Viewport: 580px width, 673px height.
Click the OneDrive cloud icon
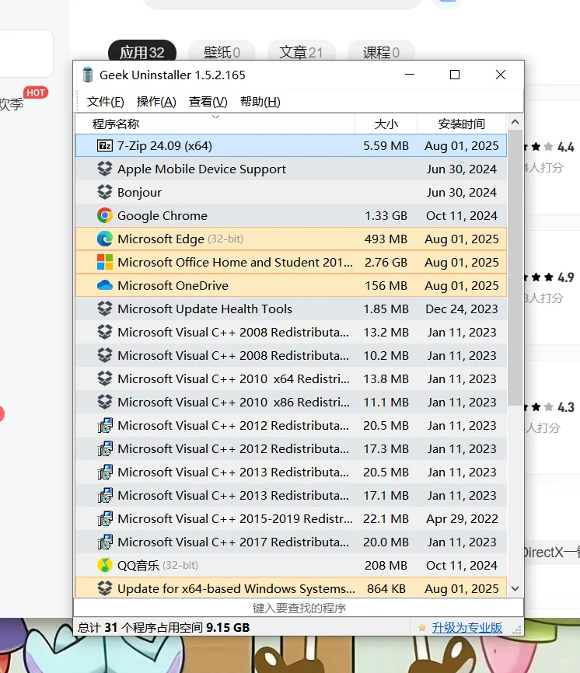tap(105, 285)
